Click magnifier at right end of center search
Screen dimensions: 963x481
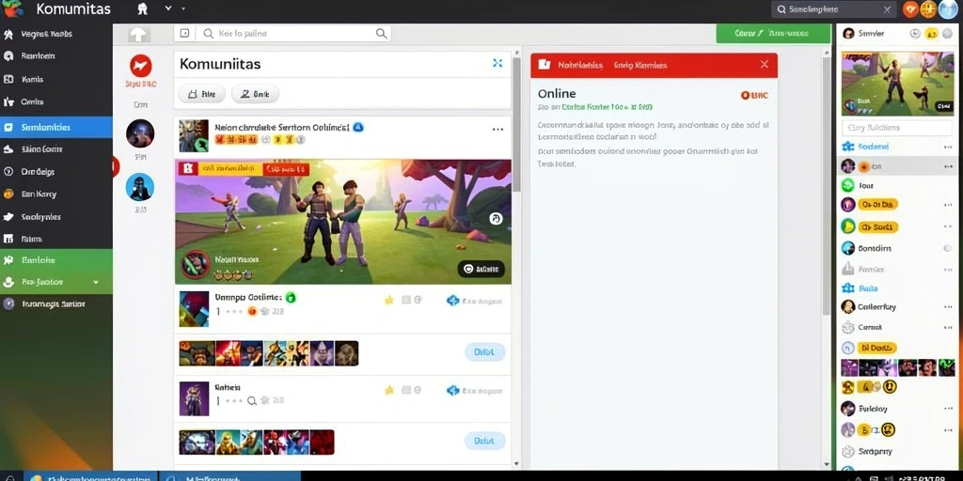tap(382, 34)
